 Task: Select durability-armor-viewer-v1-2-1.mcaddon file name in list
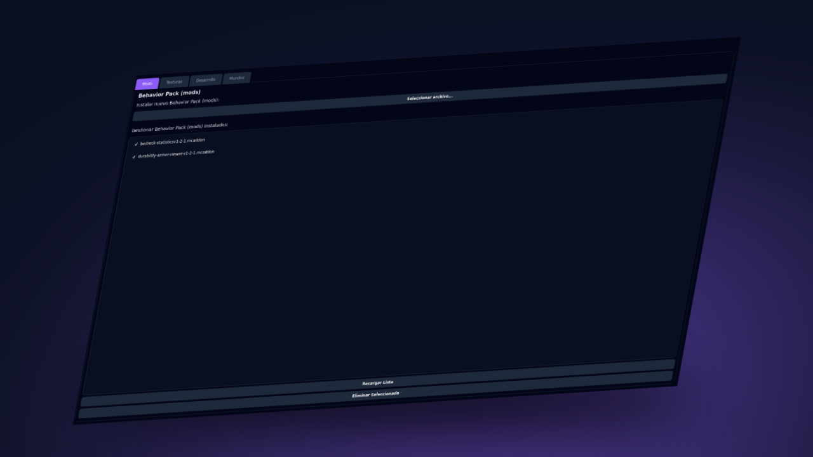[x=176, y=154]
